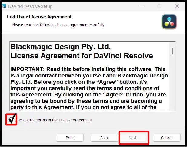187x147 pixels.
Task: Go to previous step with Back button
Action: [x=104, y=138]
